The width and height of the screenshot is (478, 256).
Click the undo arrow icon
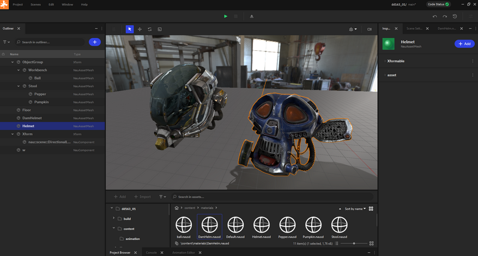[435, 16]
